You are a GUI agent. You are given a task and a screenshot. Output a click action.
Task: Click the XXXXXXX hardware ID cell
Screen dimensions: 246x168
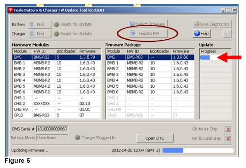point(42,103)
